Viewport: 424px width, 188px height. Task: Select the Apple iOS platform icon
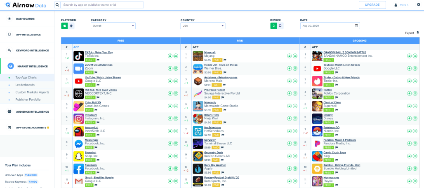click(64, 26)
